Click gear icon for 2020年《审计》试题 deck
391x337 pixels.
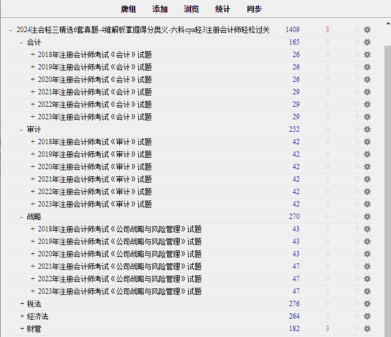[x=367, y=167]
